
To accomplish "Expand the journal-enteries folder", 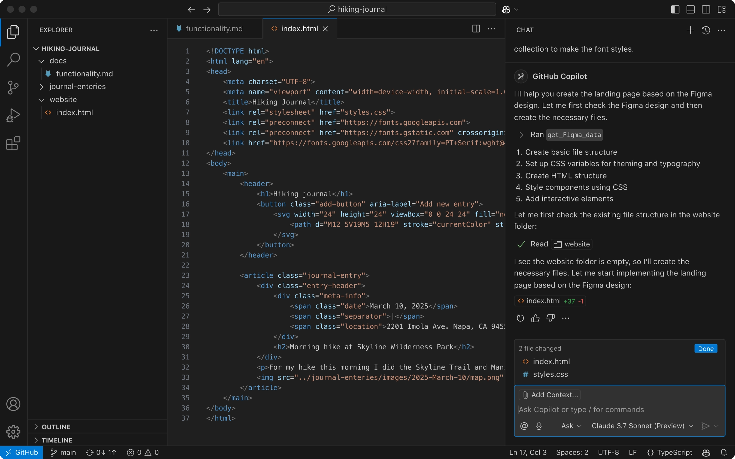I will pyautogui.click(x=77, y=86).
